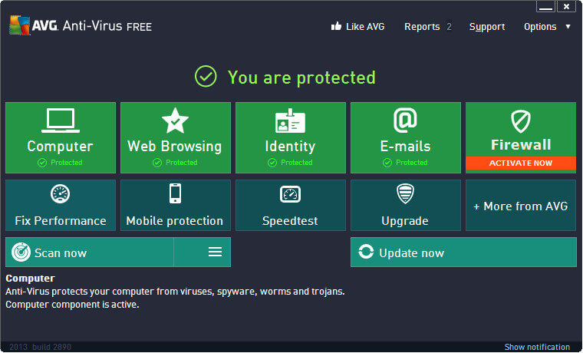Click Protected status under Web Browsing
Viewport: 583px width, 353px height.
click(x=175, y=163)
